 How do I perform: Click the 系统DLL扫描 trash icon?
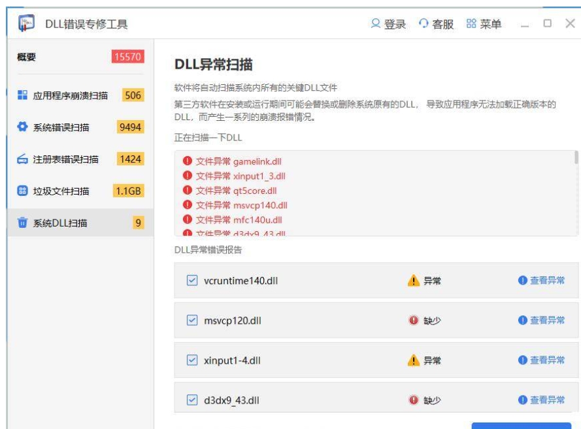click(x=22, y=223)
